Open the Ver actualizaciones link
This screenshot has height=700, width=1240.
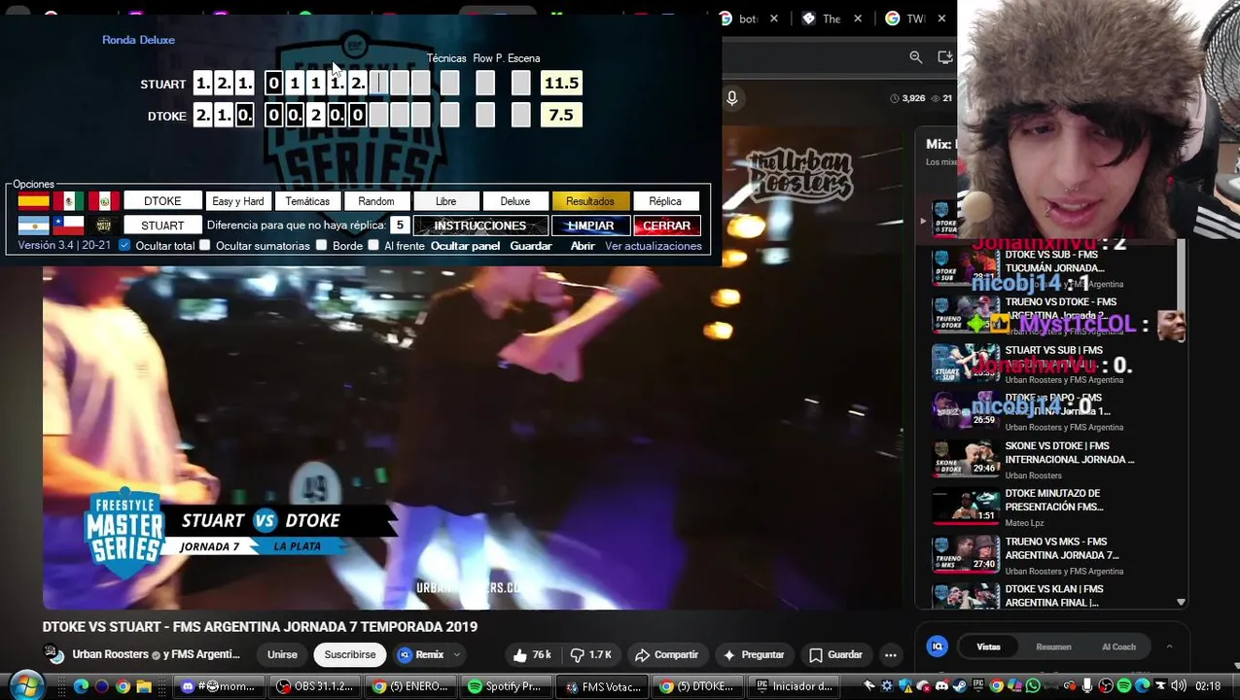(654, 246)
